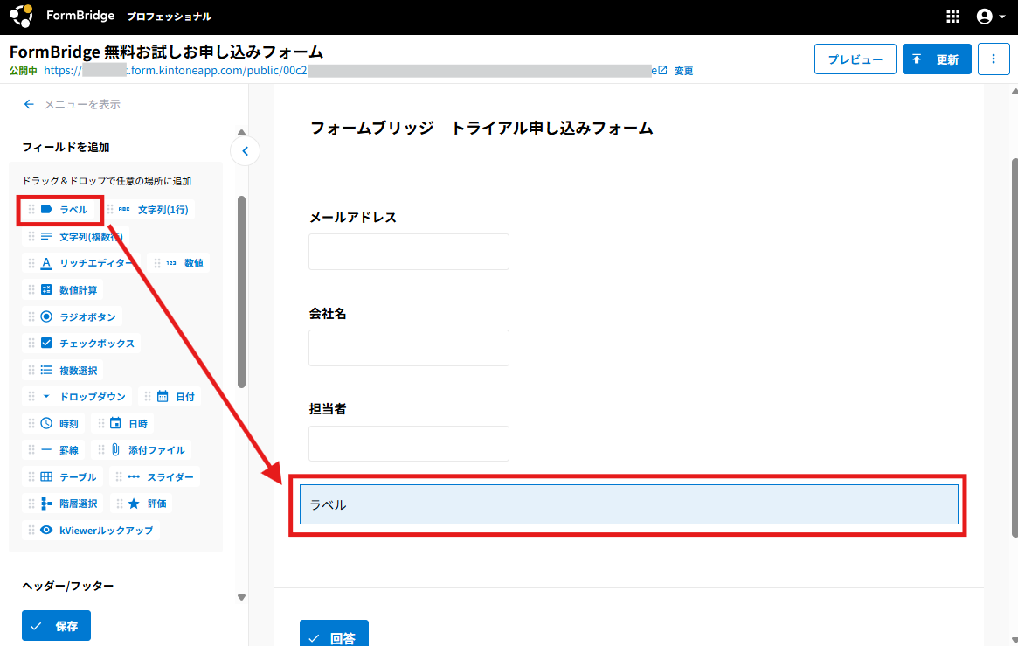Click the 公開中 status label
This screenshot has width=1018, height=646.
[x=24, y=71]
